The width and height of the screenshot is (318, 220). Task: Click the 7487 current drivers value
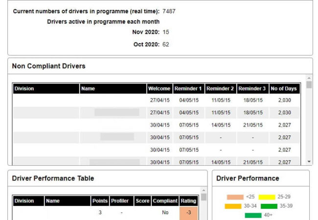point(169,11)
